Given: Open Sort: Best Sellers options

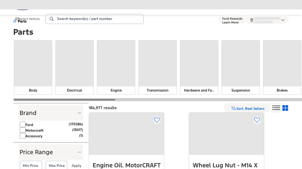Looking at the screenshot, I should 248,109.
